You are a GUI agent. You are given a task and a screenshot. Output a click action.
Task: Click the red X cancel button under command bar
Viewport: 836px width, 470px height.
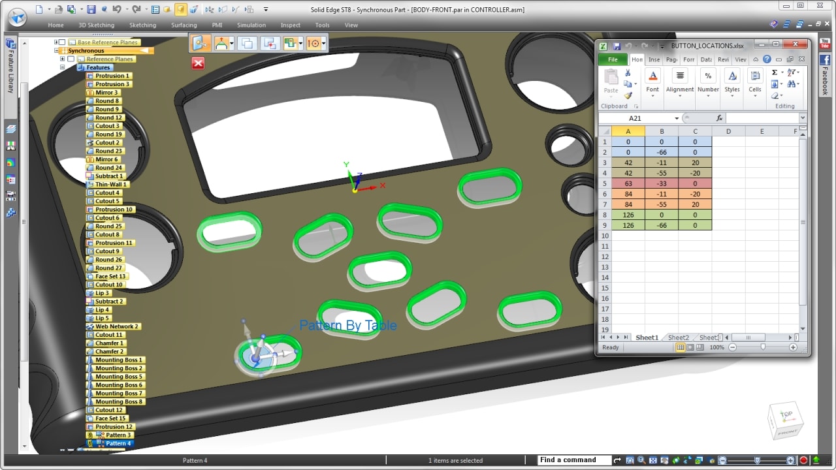[198, 63]
